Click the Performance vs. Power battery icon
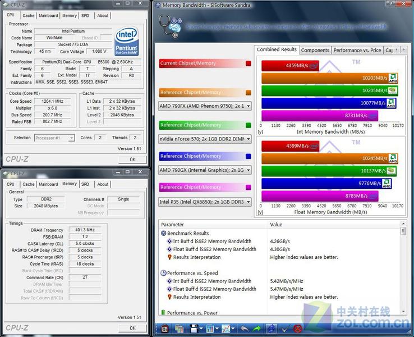 (x=163, y=312)
